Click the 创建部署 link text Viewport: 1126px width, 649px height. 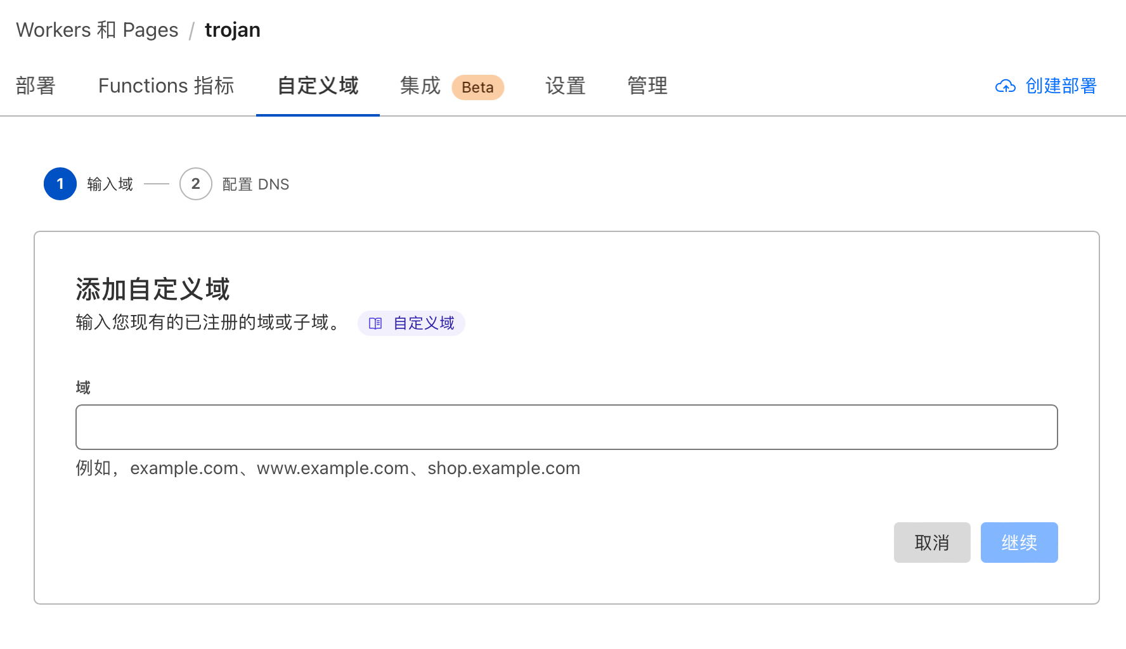coord(1061,86)
